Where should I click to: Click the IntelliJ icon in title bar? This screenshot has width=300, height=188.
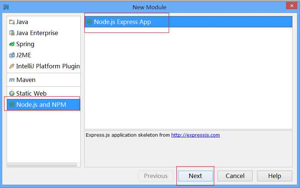point(6,7)
